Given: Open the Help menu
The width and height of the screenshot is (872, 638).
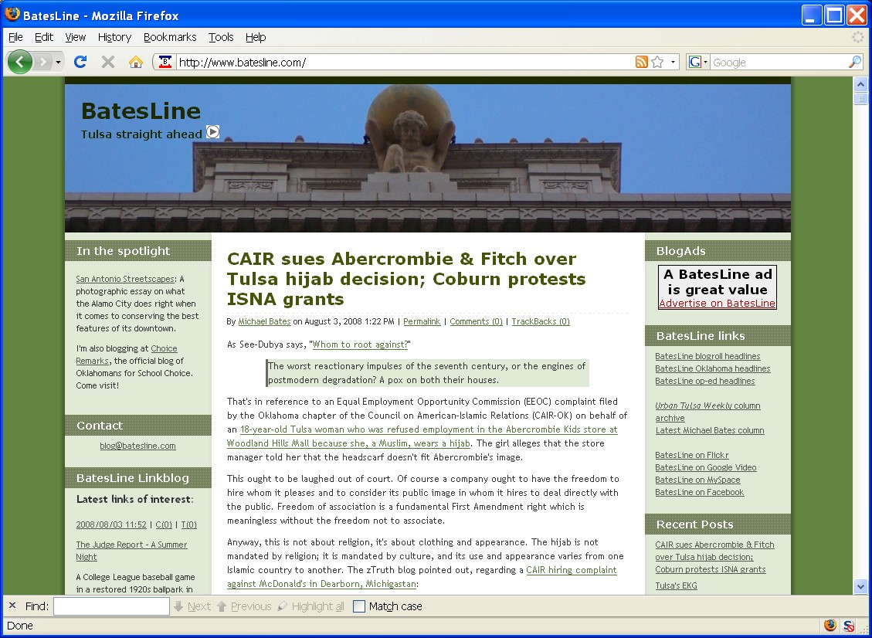Looking at the screenshot, I should pos(256,37).
